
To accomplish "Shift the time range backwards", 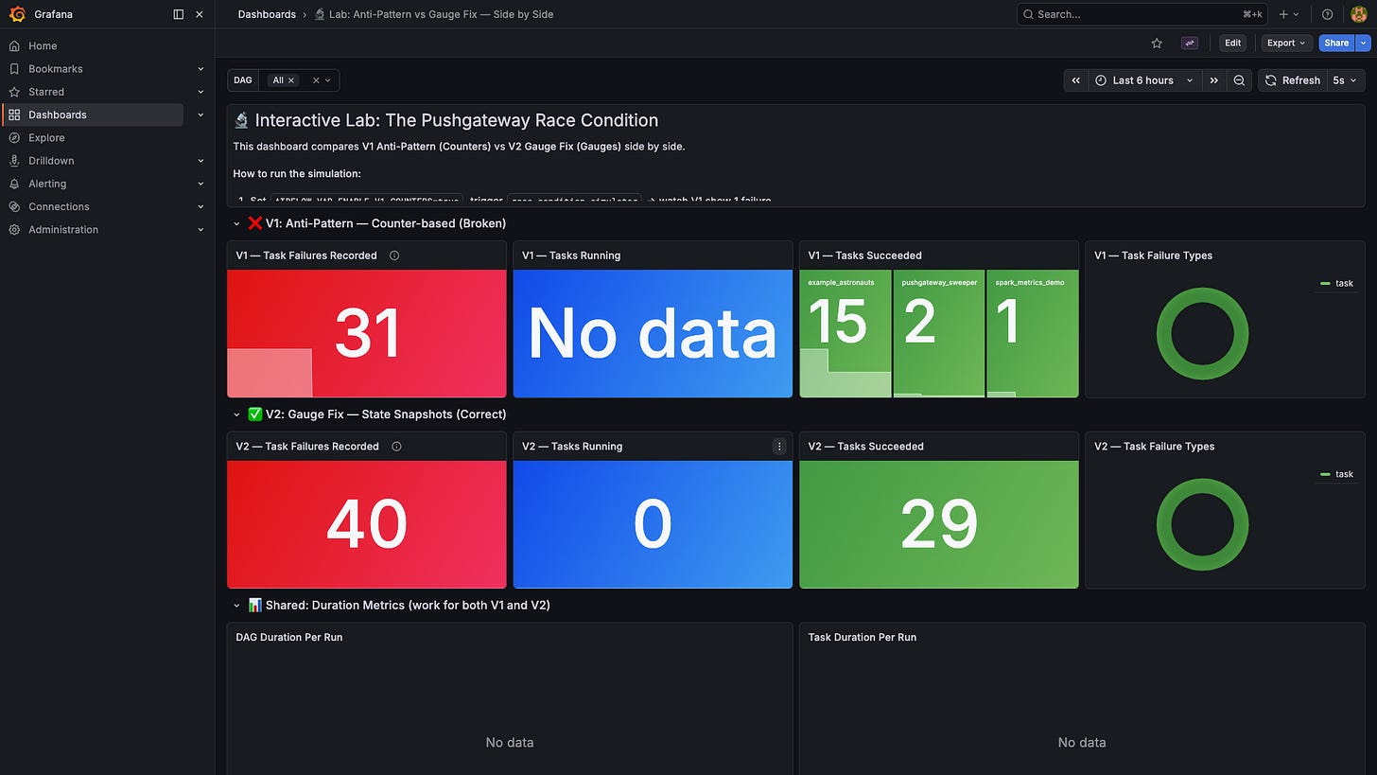I will (x=1075, y=80).
